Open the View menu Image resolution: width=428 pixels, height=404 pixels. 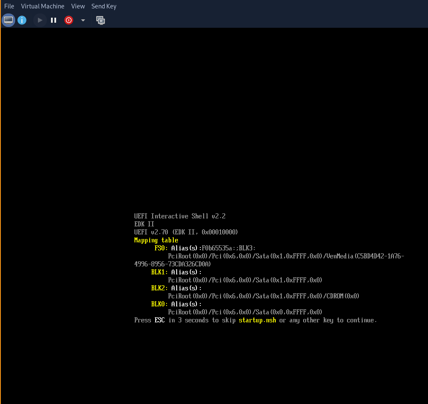coord(78,6)
